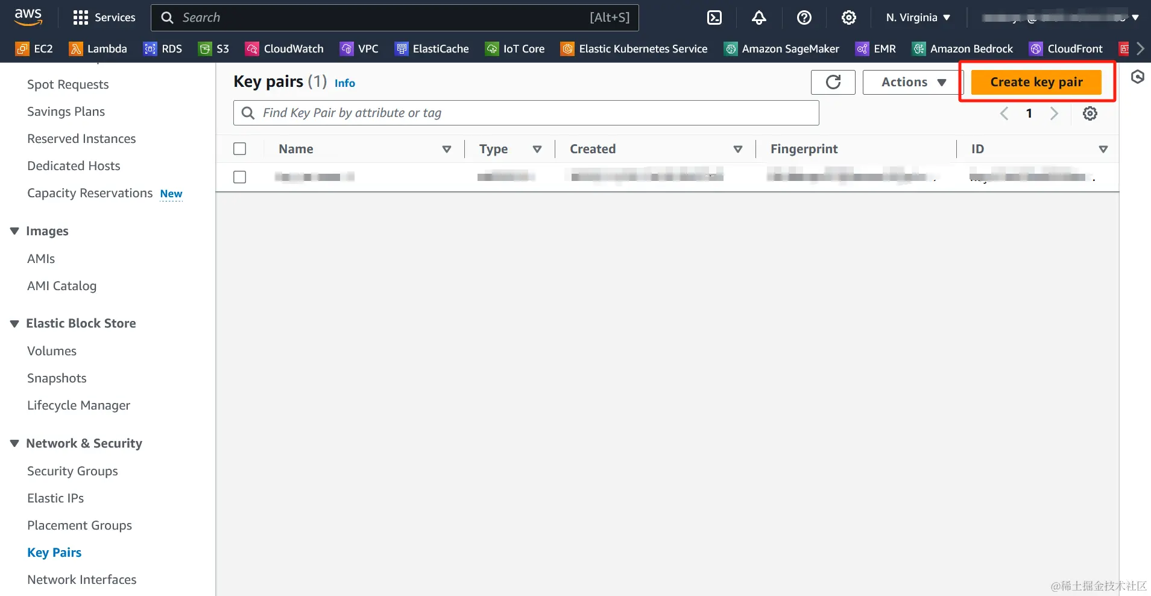Open the help question mark menu
This screenshot has width=1151, height=596.
tap(804, 17)
